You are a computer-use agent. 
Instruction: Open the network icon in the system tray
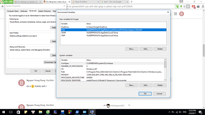click(x=177, y=112)
